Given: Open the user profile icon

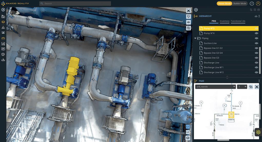Looking at the screenshot, I should (x=258, y=4).
